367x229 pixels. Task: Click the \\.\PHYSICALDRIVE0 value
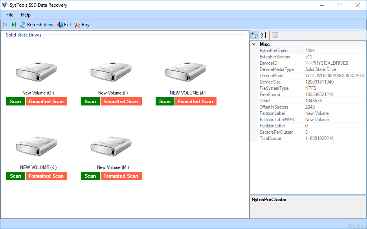(327, 63)
